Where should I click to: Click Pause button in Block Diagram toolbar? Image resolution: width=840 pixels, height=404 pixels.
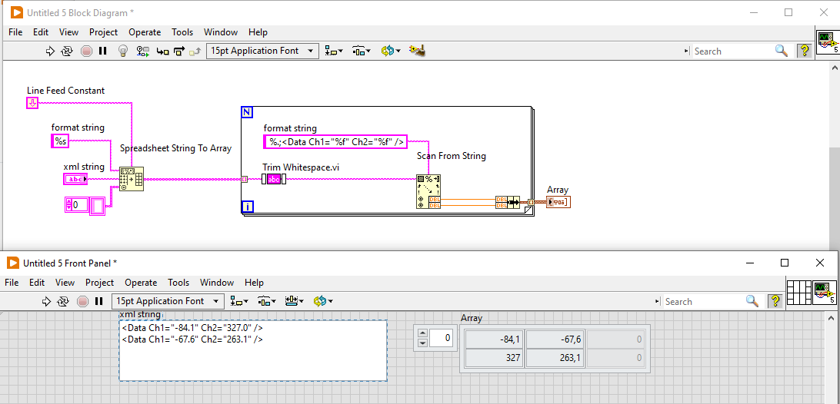[x=103, y=51]
